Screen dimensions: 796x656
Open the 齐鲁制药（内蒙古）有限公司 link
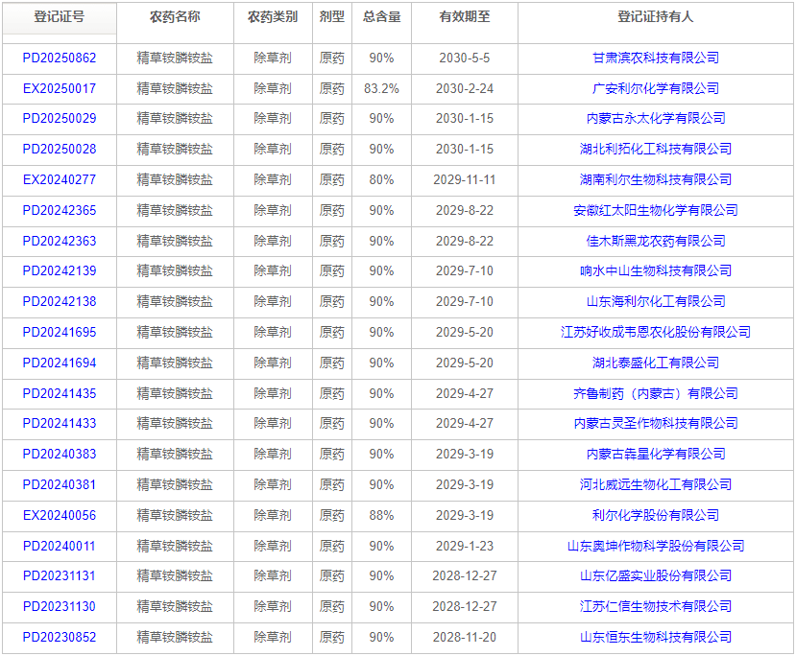657,393
